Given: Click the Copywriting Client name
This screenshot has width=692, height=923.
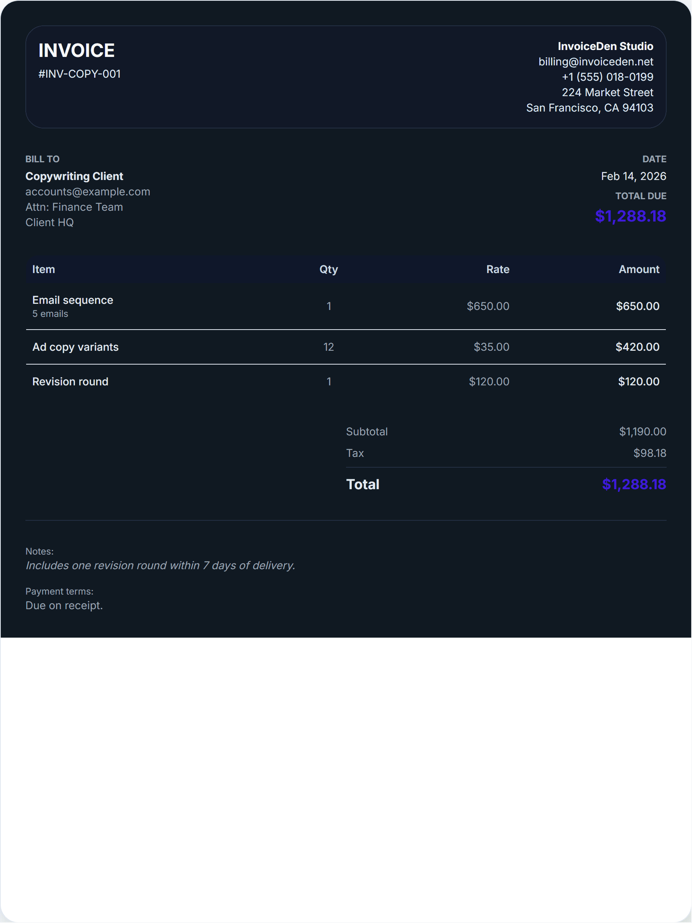Looking at the screenshot, I should point(74,176).
